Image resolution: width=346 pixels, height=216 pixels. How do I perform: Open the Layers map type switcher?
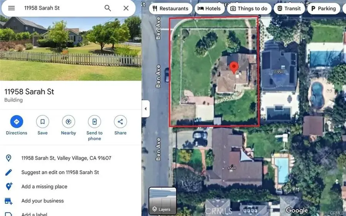(x=162, y=200)
